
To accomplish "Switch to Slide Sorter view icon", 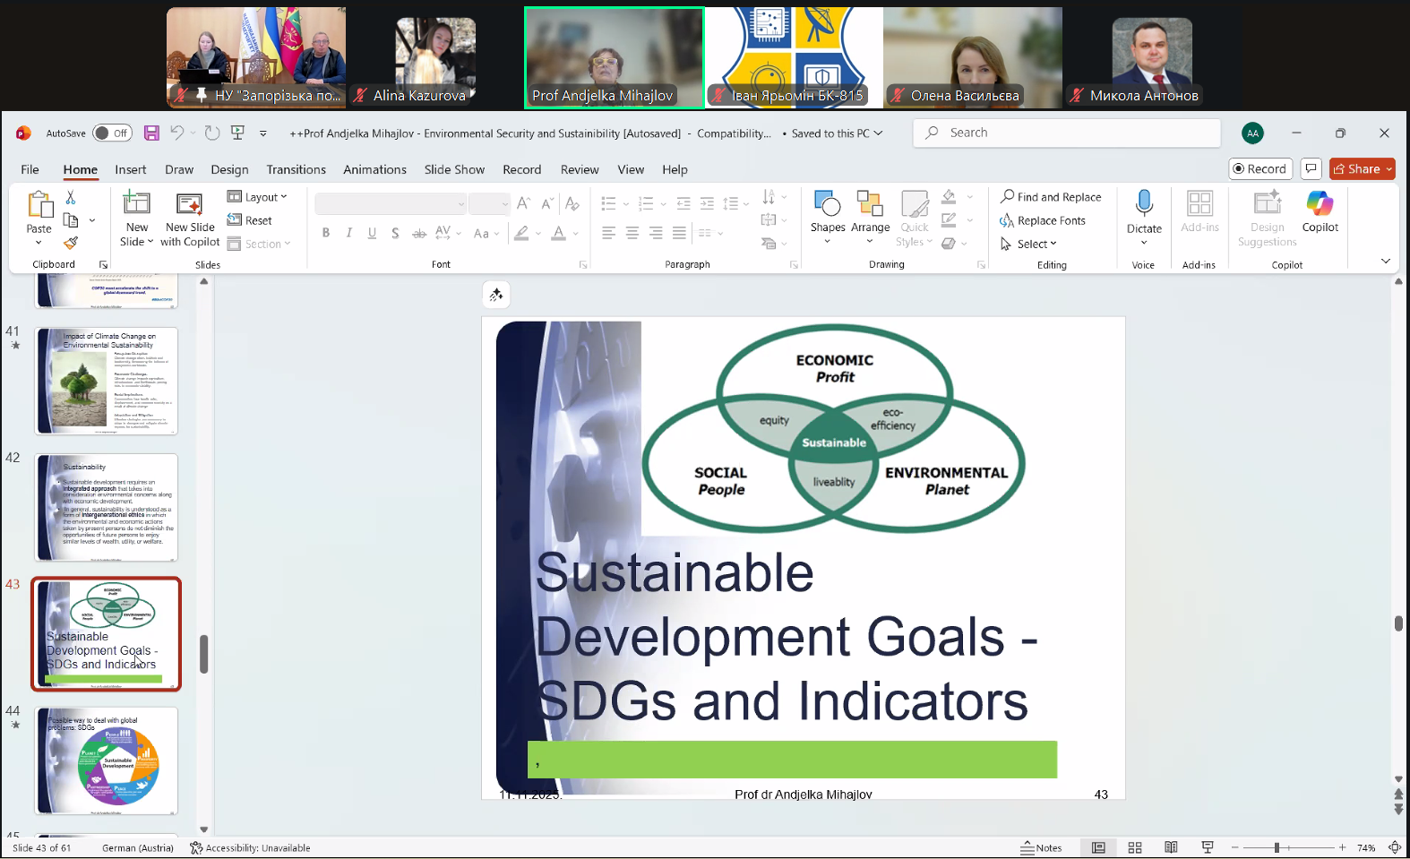I will click(1134, 847).
